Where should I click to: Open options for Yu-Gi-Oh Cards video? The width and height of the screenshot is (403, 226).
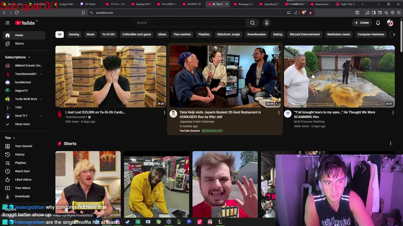[164, 112]
